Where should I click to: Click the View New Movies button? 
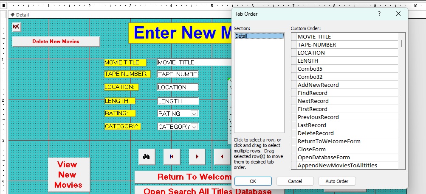coord(69,175)
